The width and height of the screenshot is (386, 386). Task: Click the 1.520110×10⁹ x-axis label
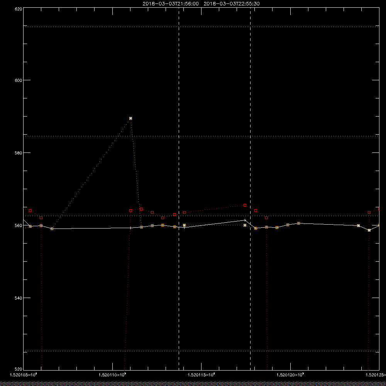pyautogui.click(x=112, y=375)
